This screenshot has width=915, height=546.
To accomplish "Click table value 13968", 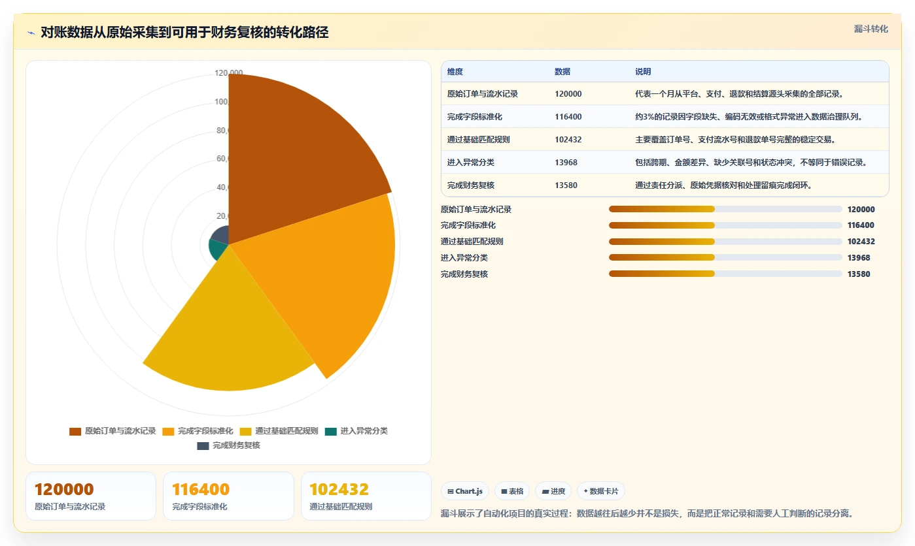I will 566,163.
